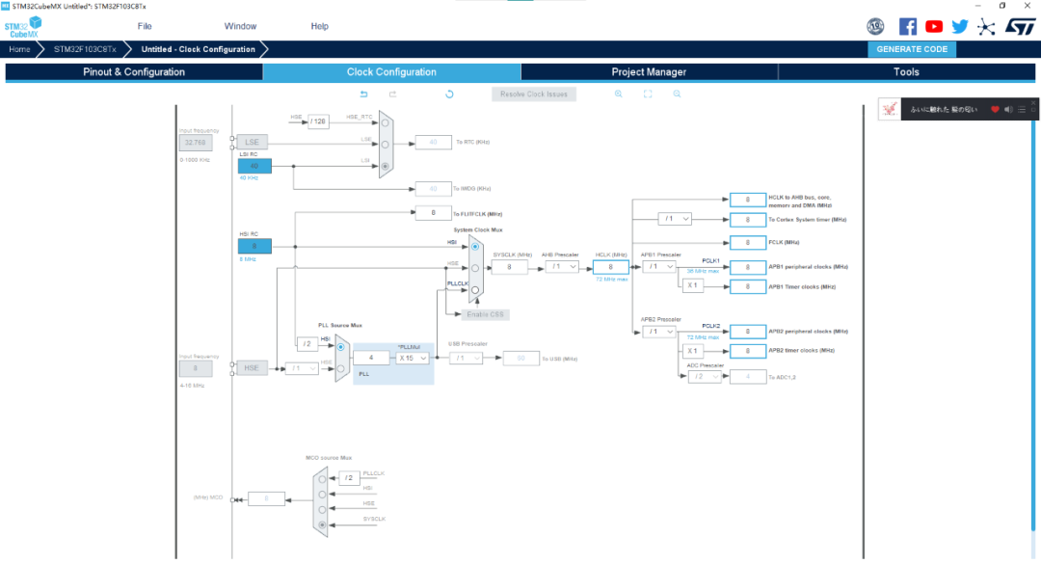Zoom in on the clock tree diagram
Viewport: 1041px width, 564px height.
618,94
